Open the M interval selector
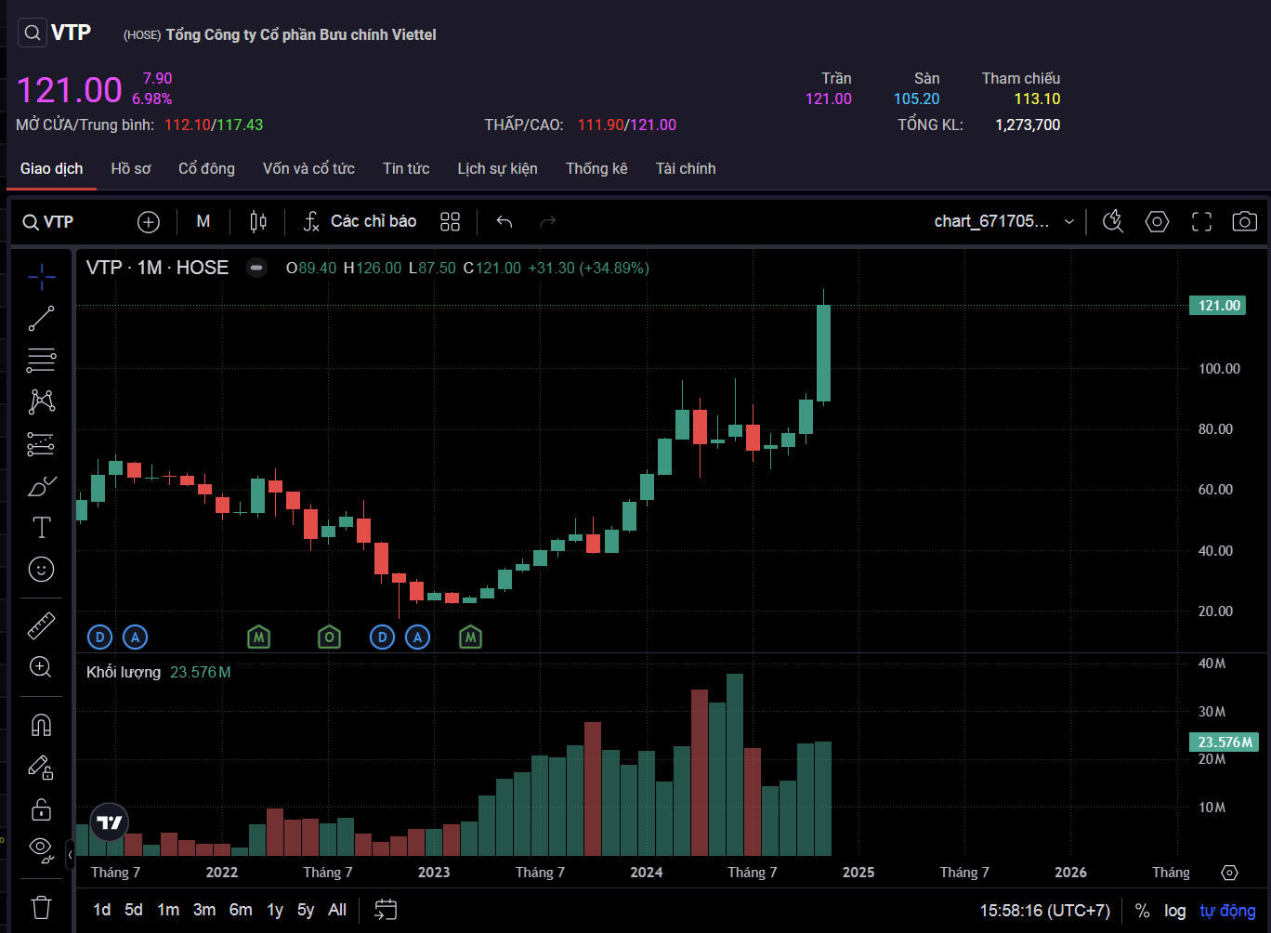 coord(203,222)
